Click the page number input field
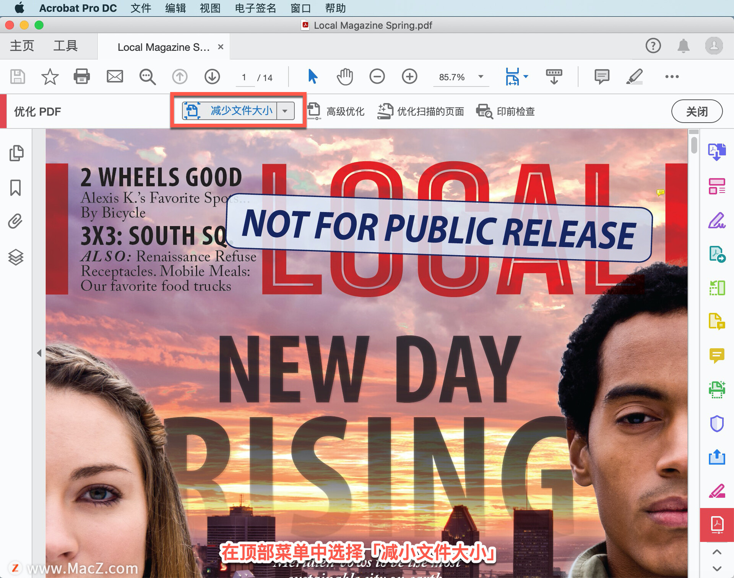Screen dimensions: 734x578 pos(244,78)
